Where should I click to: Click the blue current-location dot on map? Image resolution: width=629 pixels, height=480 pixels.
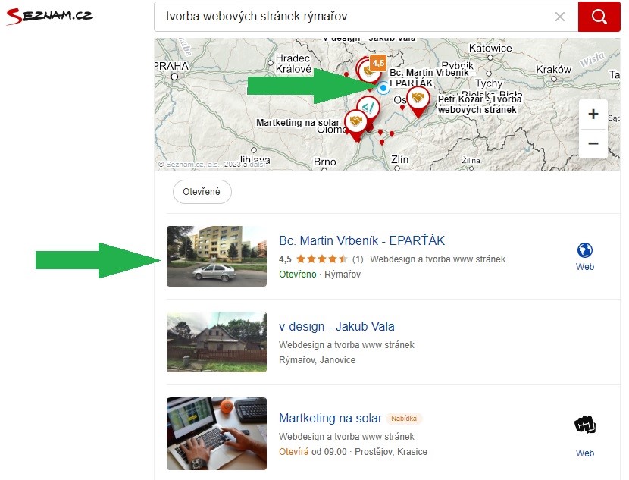[x=383, y=87]
